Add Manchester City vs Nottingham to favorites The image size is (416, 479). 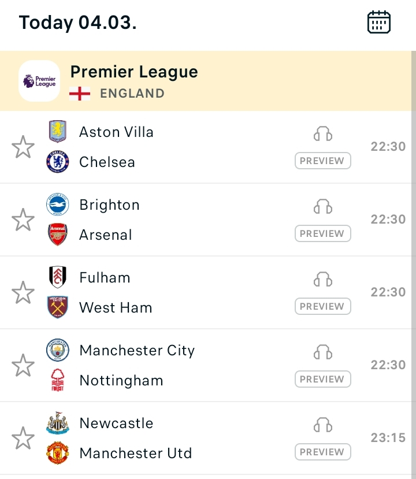pyautogui.click(x=23, y=366)
